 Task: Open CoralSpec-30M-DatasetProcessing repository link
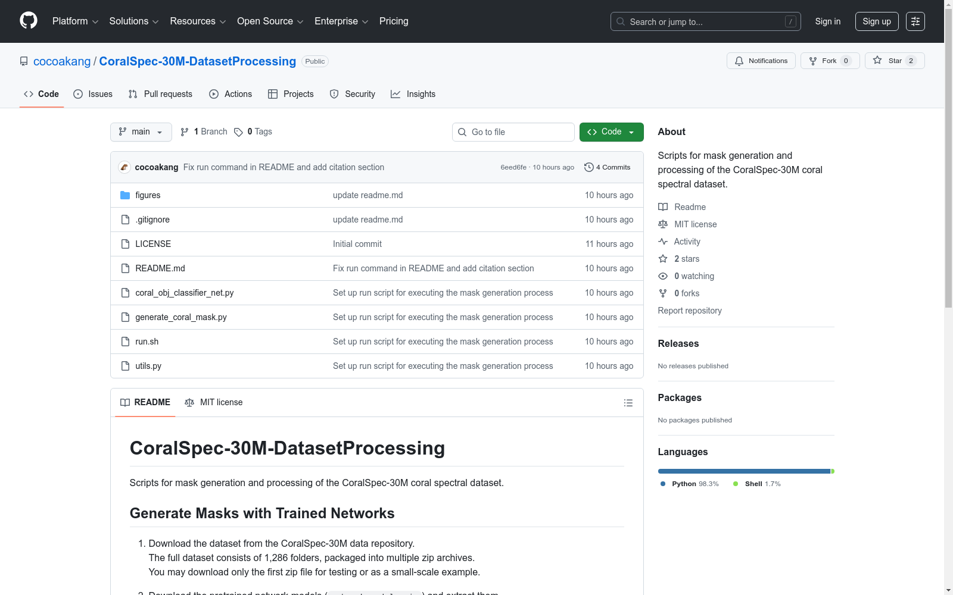197,61
